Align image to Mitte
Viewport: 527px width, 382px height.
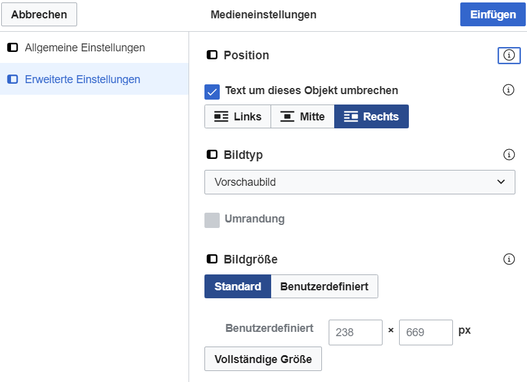tap(302, 117)
